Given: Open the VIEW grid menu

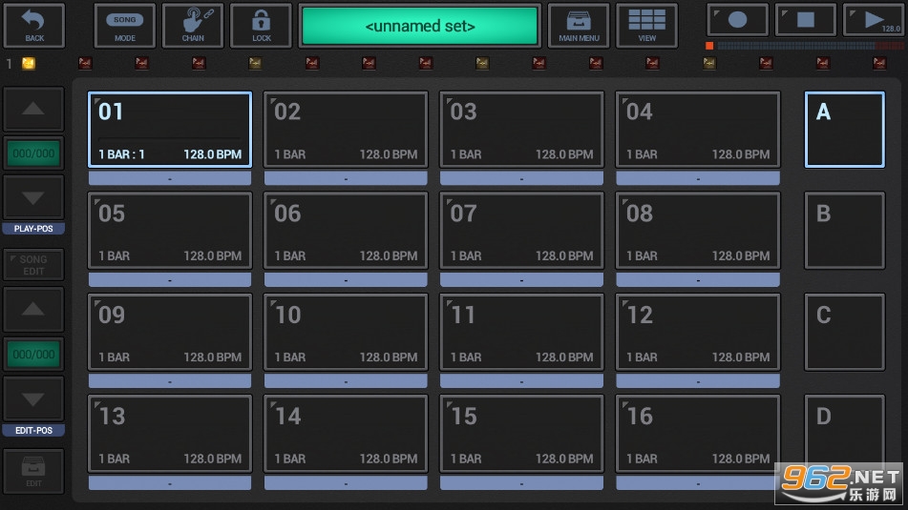Looking at the screenshot, I should tap(646, 26).
